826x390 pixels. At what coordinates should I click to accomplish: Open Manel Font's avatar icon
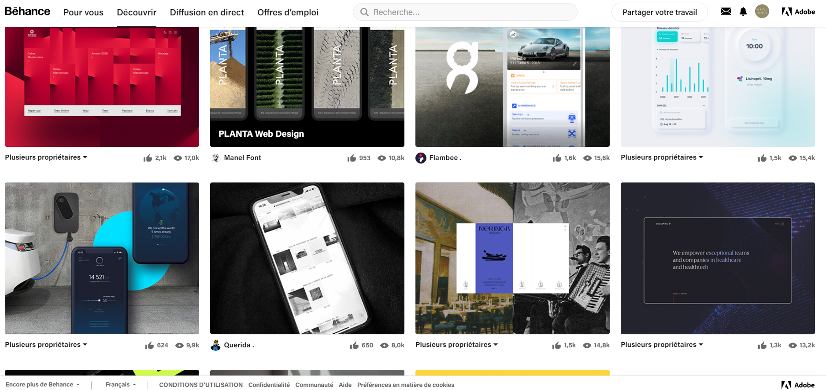coord(215,158)
